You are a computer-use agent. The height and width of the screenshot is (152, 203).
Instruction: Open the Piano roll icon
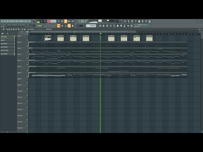(x=104, y=26)
